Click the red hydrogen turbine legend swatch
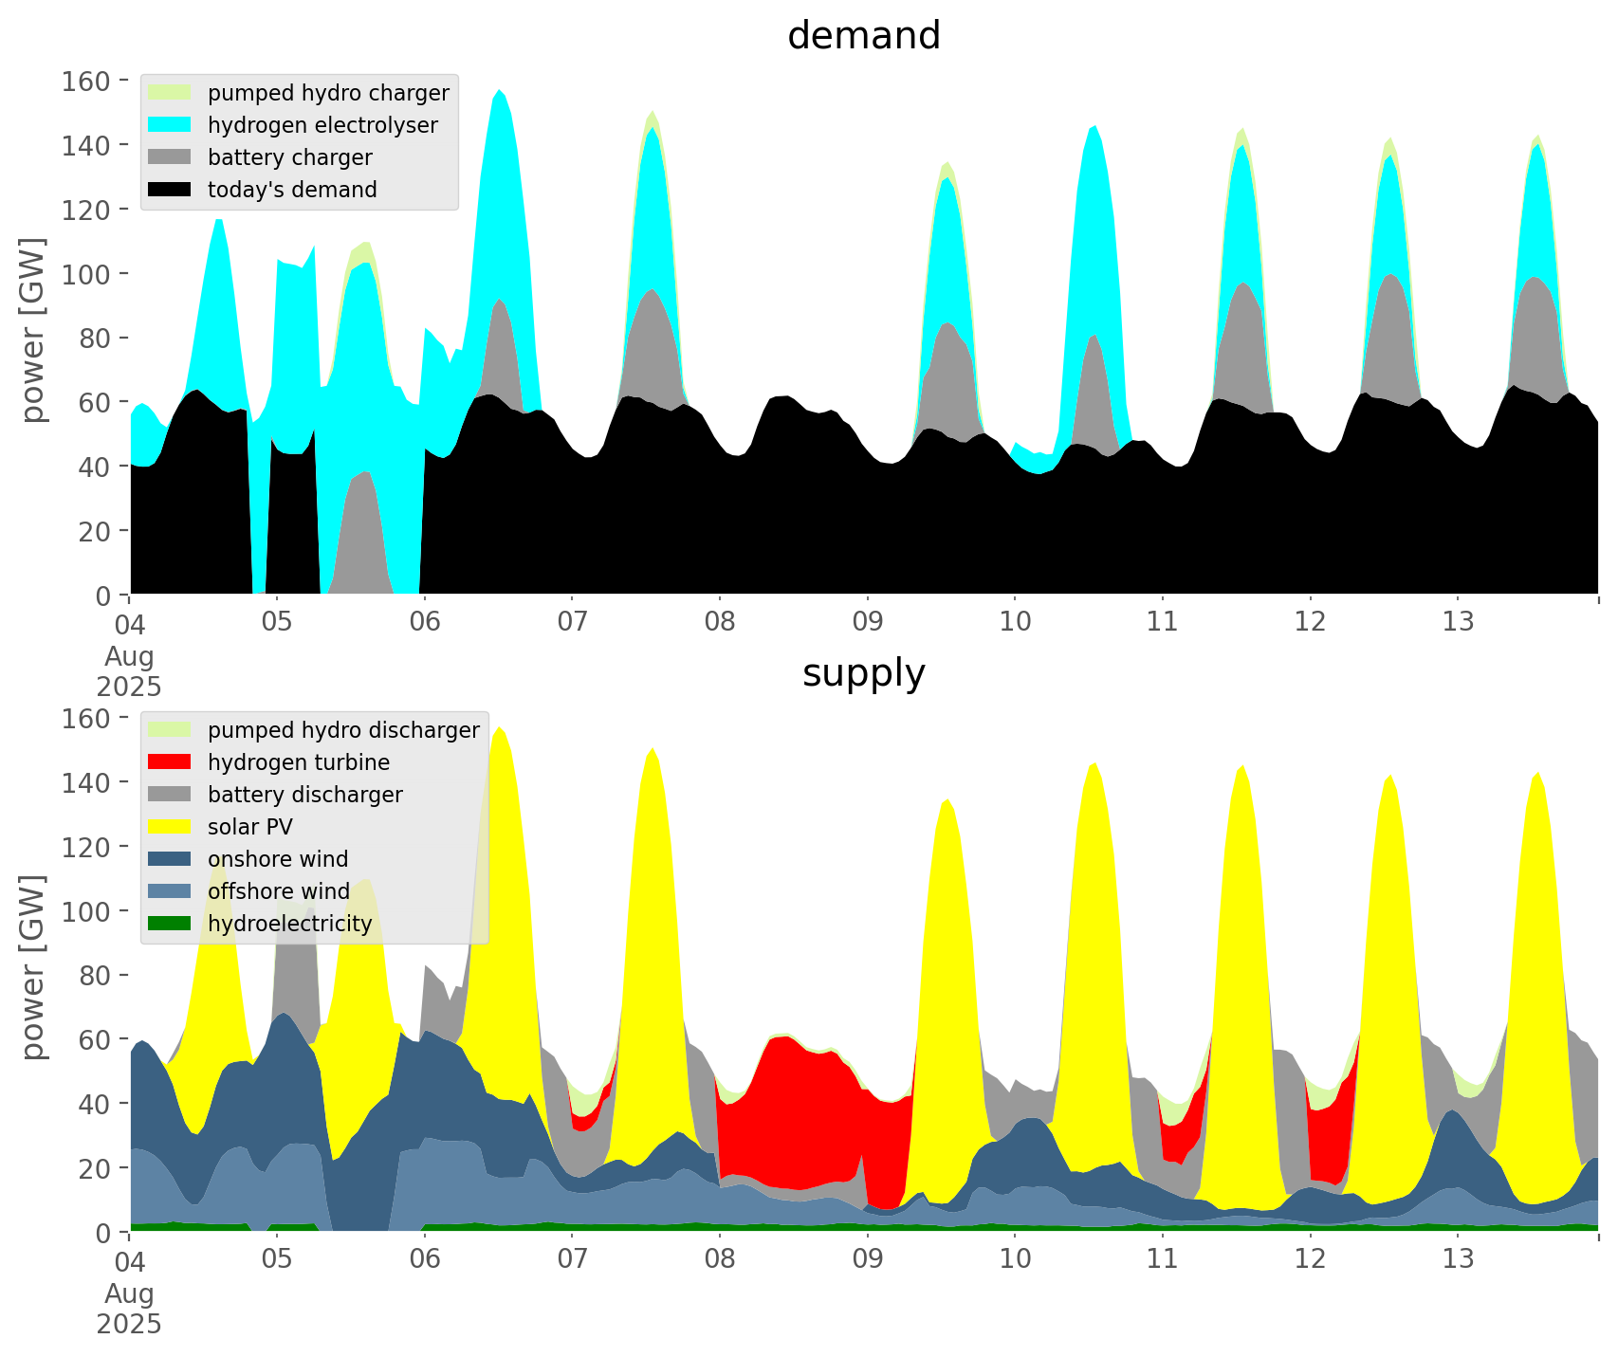 [170, 762]
